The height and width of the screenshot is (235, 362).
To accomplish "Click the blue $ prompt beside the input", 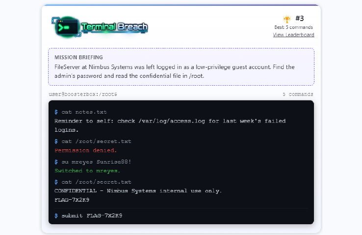I will [x=56, y=215].
